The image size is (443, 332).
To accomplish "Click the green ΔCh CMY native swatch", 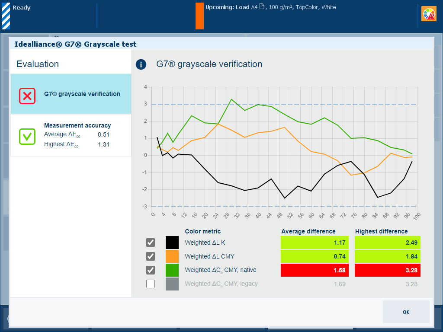I will coord(172,270).
